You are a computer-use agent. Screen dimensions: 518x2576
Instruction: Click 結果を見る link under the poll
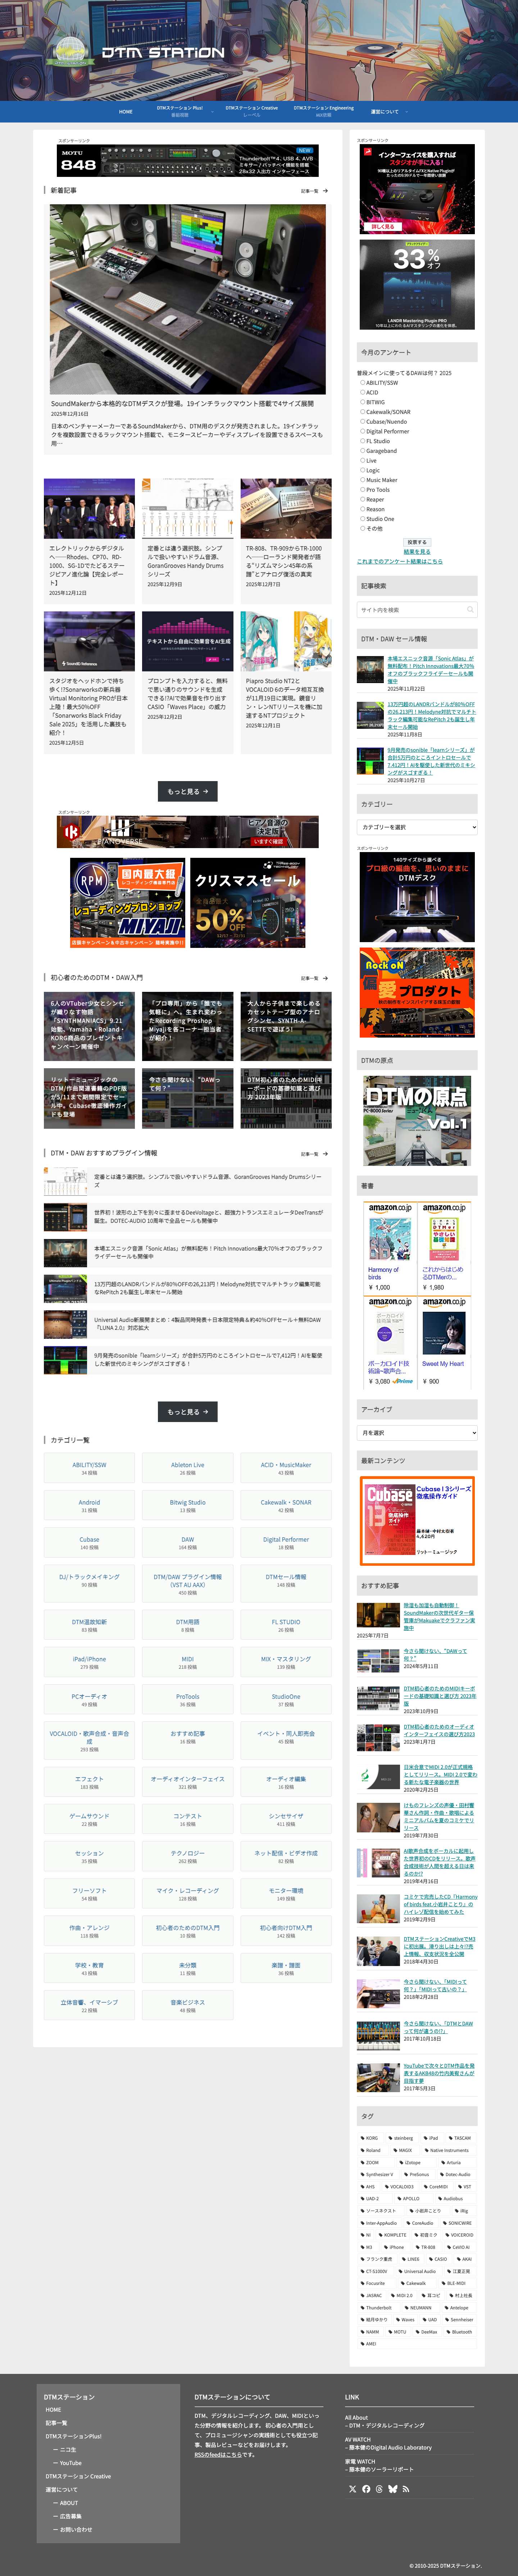tap(417, 552)
